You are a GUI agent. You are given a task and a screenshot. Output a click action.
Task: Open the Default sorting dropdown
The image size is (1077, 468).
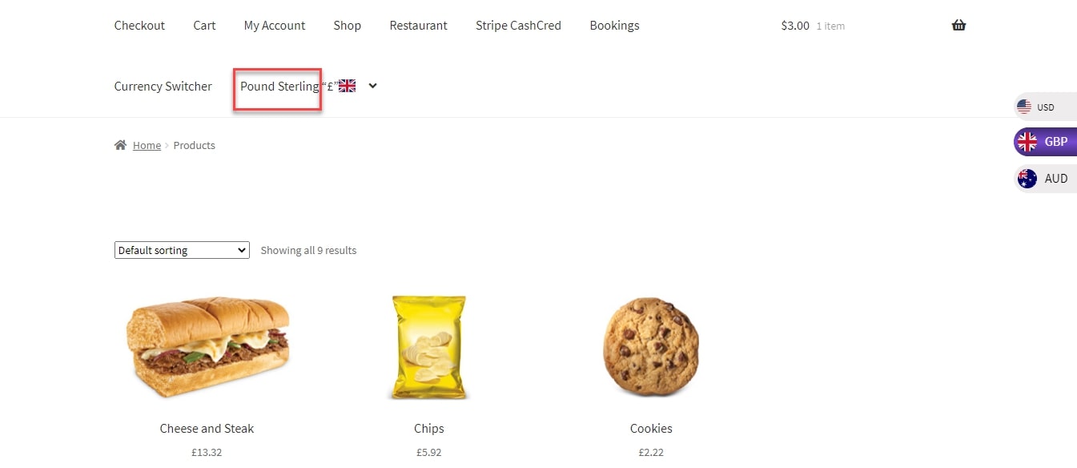coord(182,250)
